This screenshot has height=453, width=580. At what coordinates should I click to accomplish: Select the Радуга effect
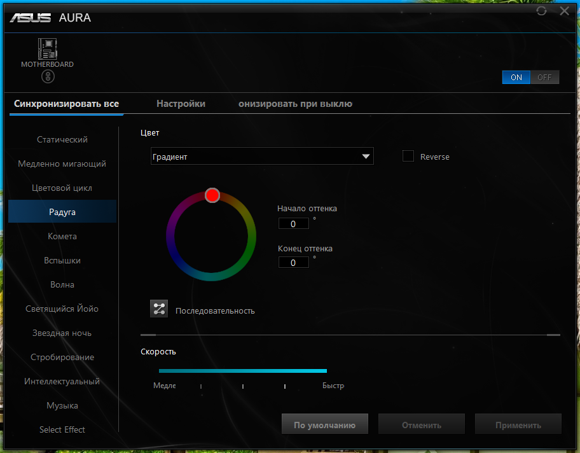point(62,212)
